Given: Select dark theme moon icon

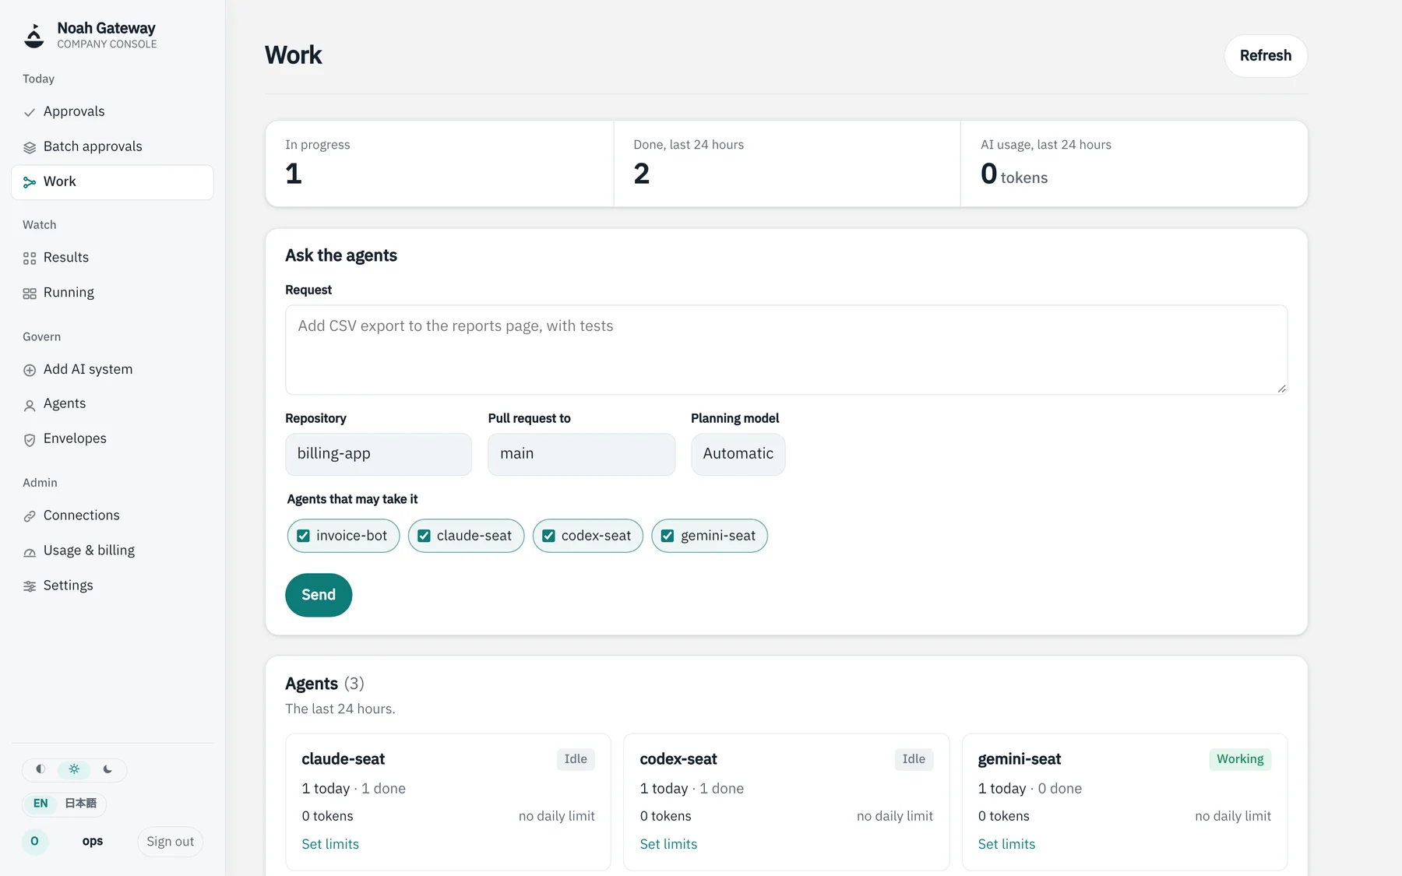Looking at the screenshot, I should (107, 769).
